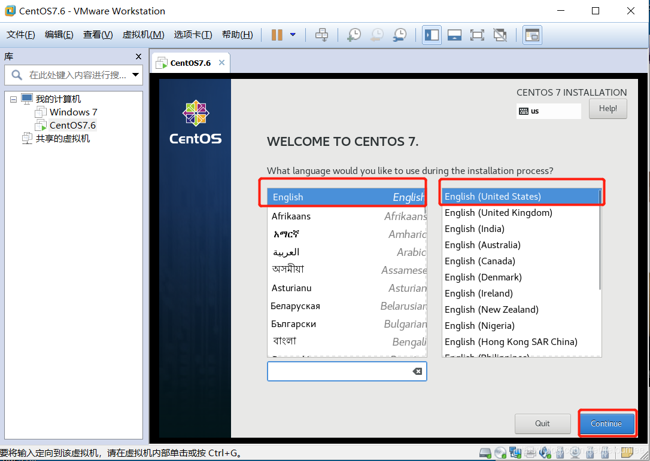Click the hard disk status icon
Viewport: 650px width, 461px height.
coord(485,453)
